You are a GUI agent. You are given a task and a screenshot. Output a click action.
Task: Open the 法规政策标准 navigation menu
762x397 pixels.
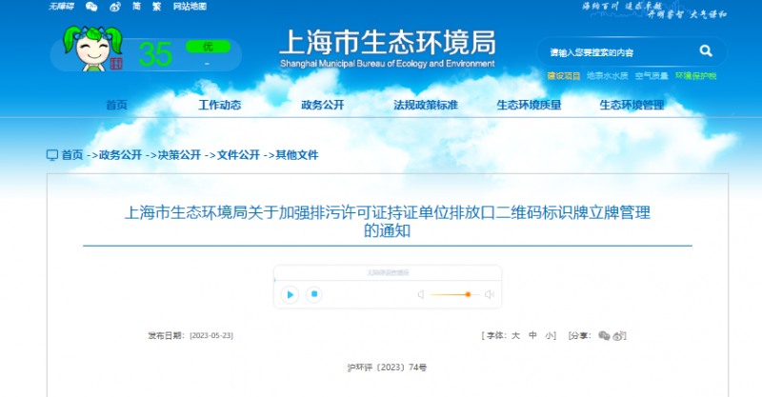tap(426, 105)
